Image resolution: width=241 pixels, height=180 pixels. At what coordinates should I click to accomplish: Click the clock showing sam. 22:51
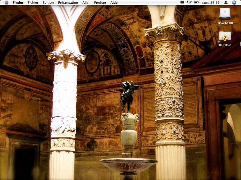211,3
